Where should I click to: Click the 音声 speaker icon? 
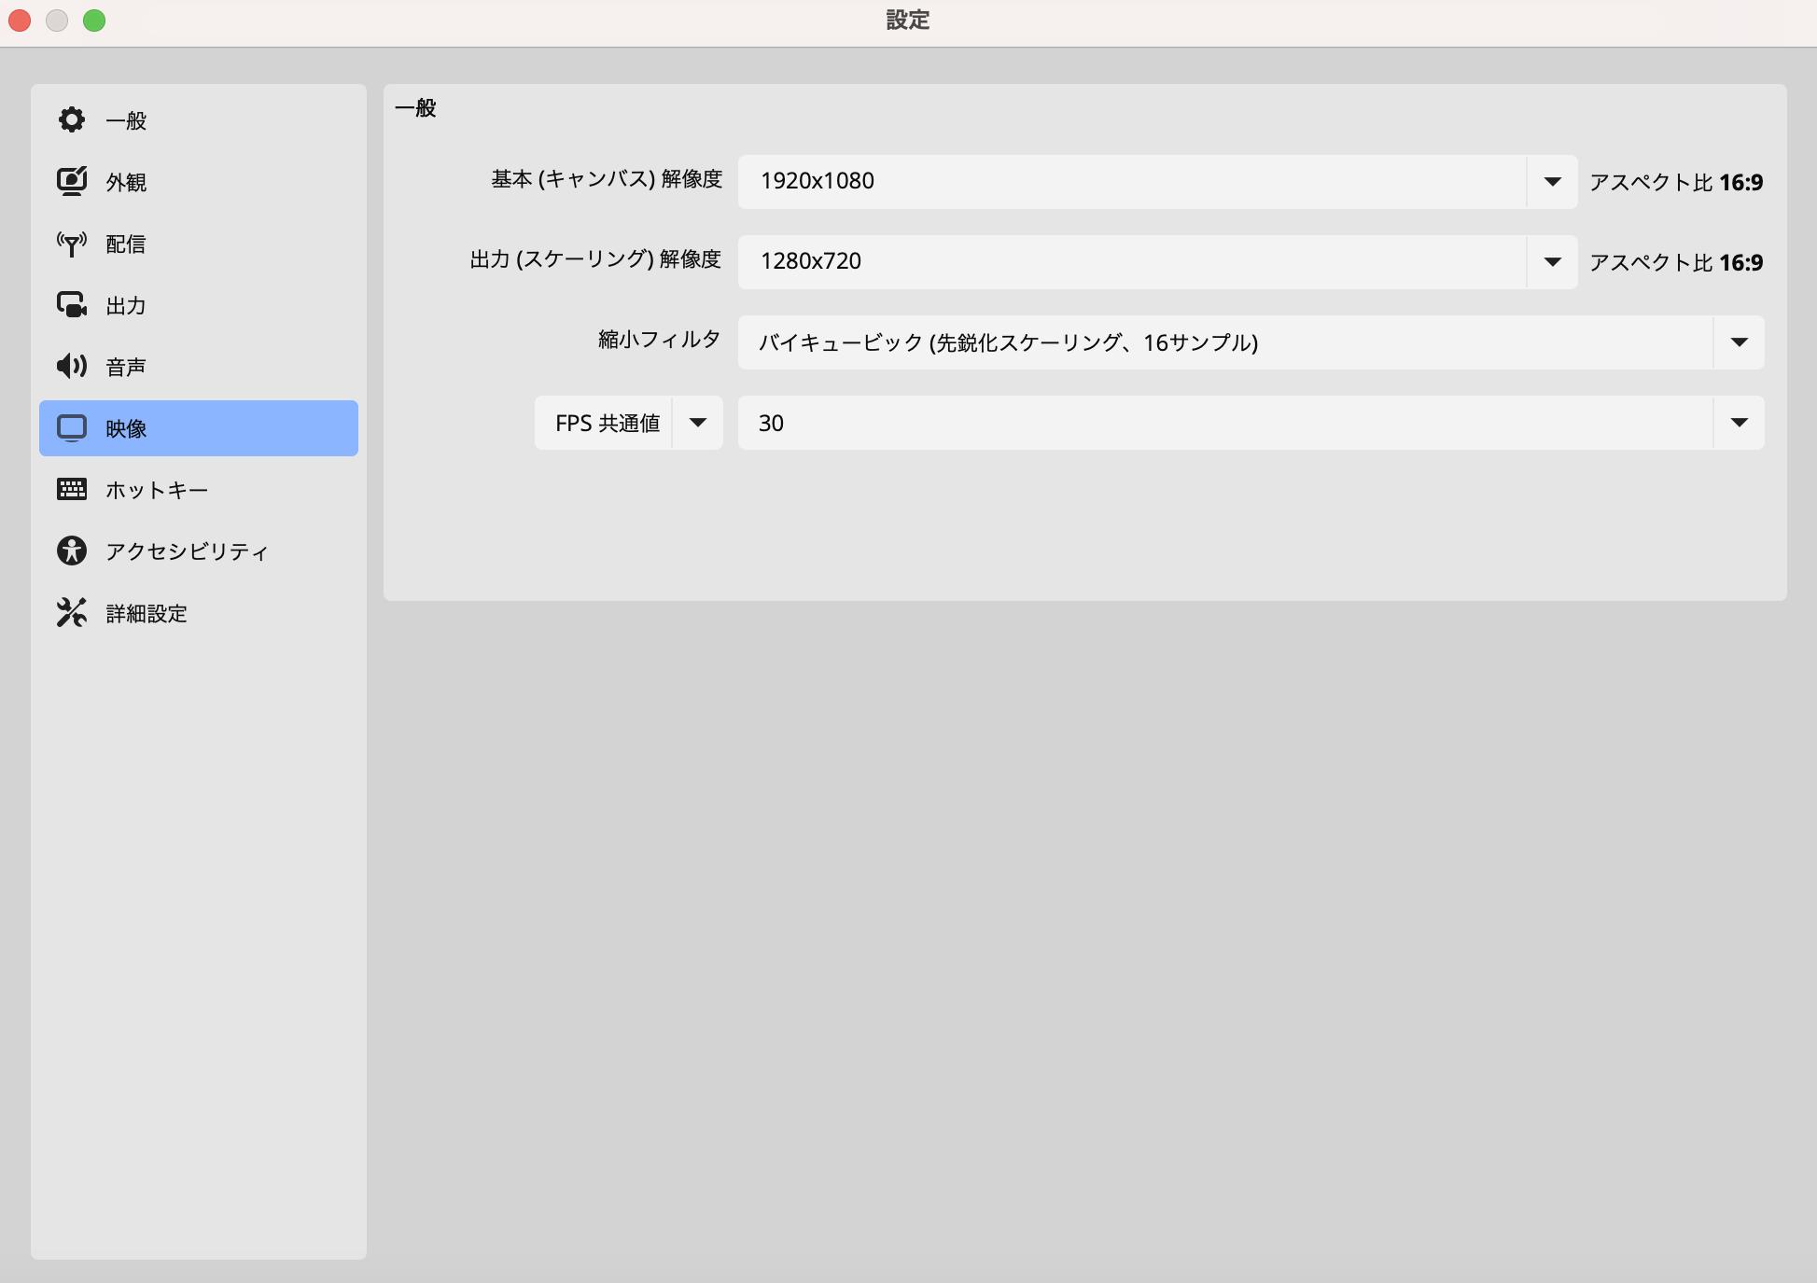[x=72, y=366]
